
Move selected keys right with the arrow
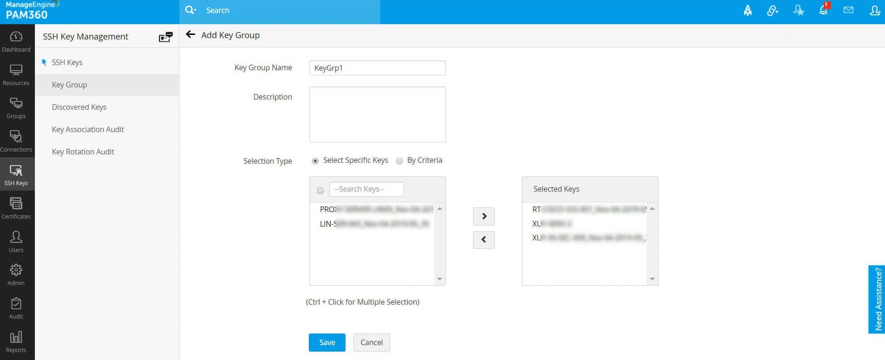(484, 216)
